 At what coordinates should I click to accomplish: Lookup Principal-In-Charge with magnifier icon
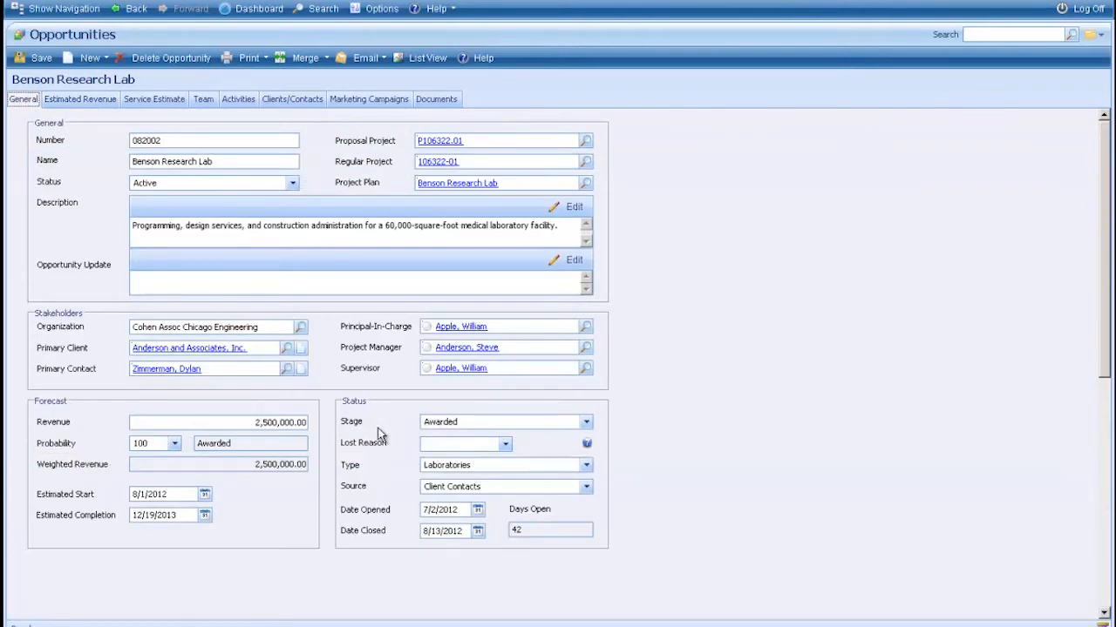point(586,327)
